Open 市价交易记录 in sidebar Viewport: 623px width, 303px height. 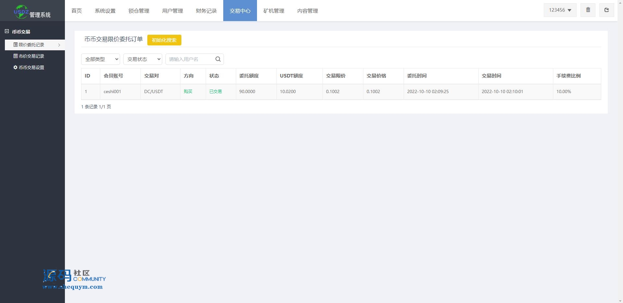click(x=31, y=56)
